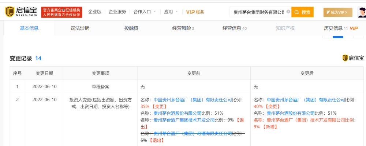Viewport: 366px width, 146px height.
Task: Click the 序号 column header
Action: pos(17,74)
